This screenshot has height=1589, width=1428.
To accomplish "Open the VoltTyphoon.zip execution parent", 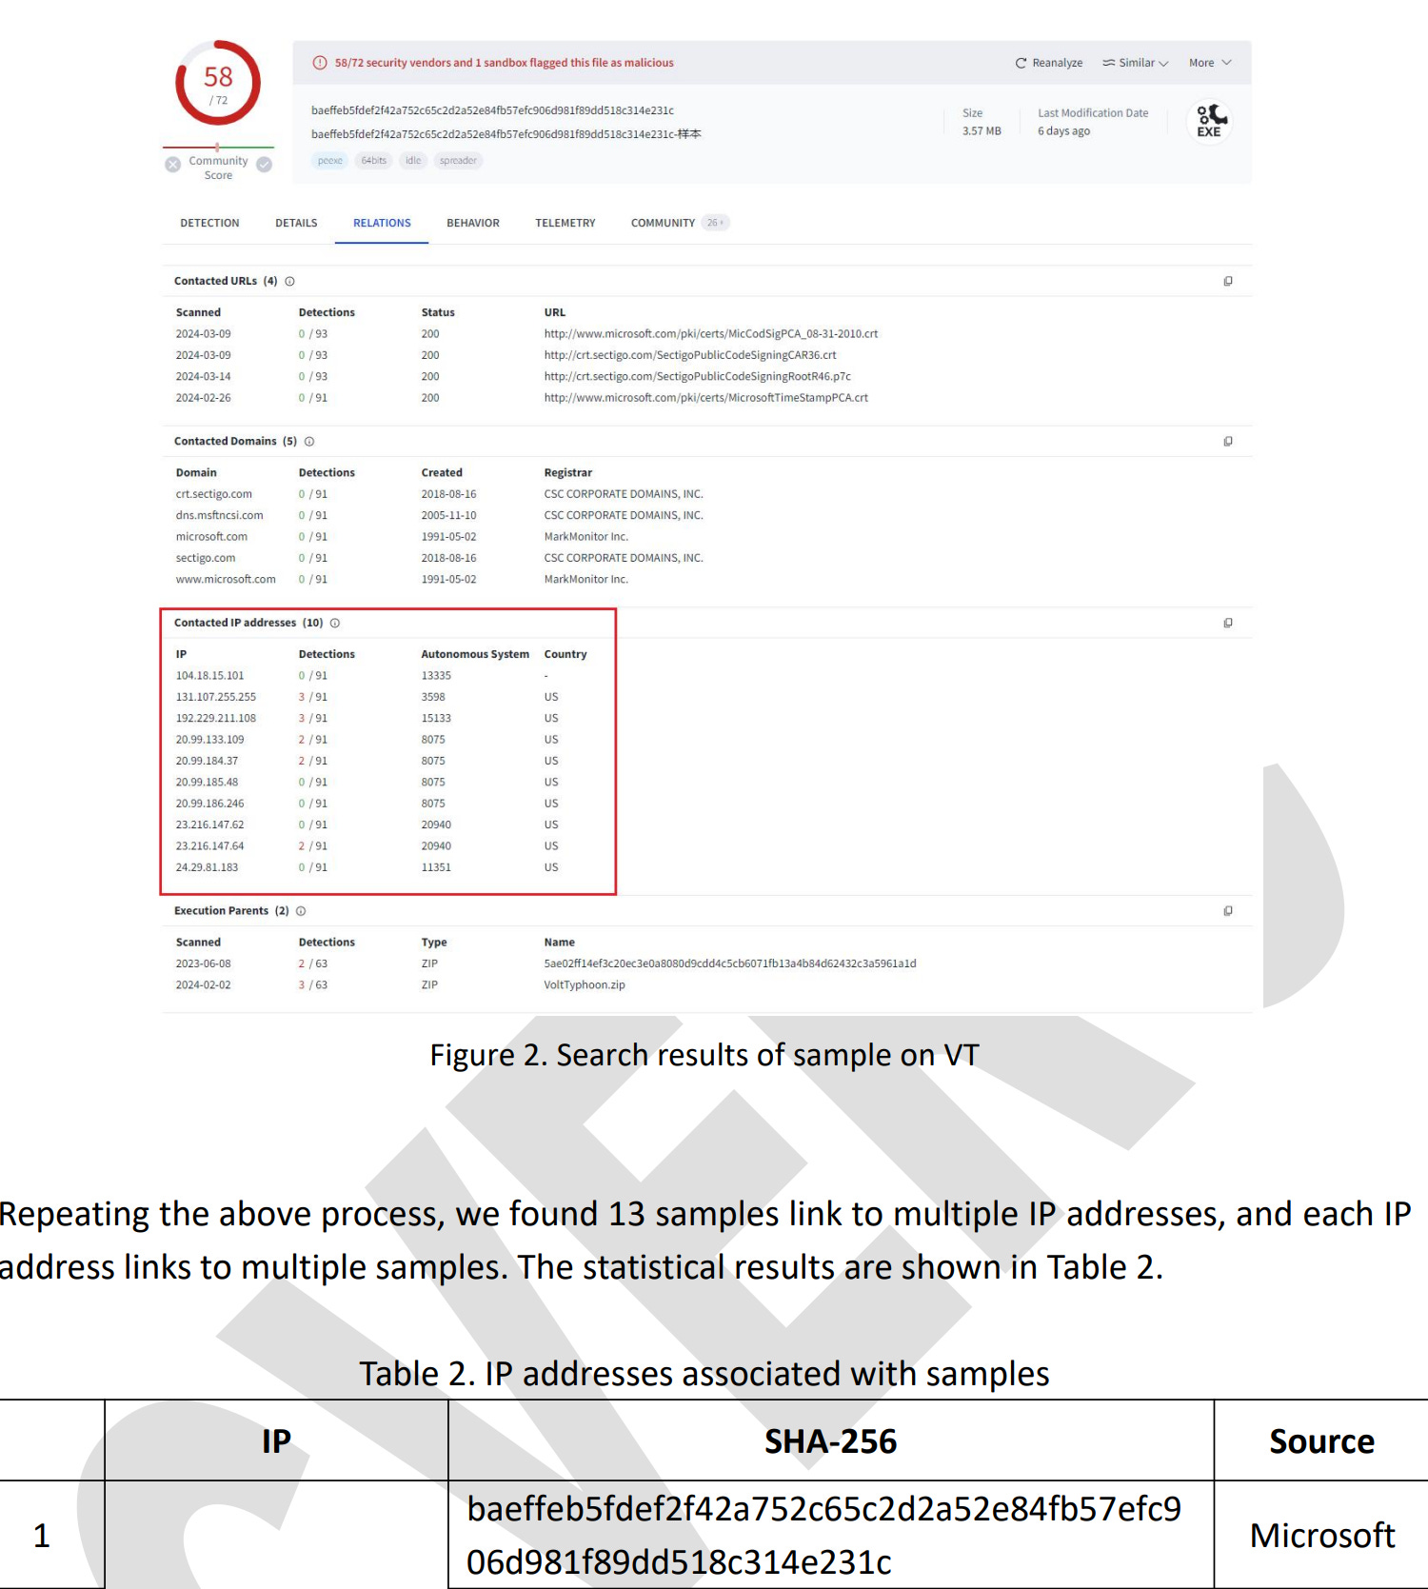I will [x=585, y=985].
